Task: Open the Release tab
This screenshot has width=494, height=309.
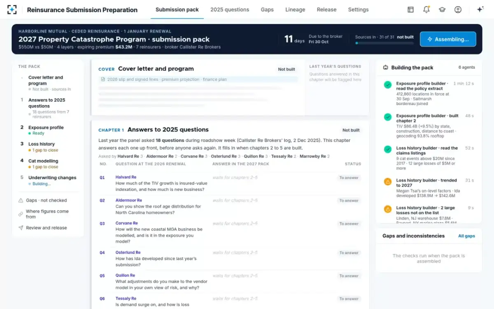Action: click(326, 9)
